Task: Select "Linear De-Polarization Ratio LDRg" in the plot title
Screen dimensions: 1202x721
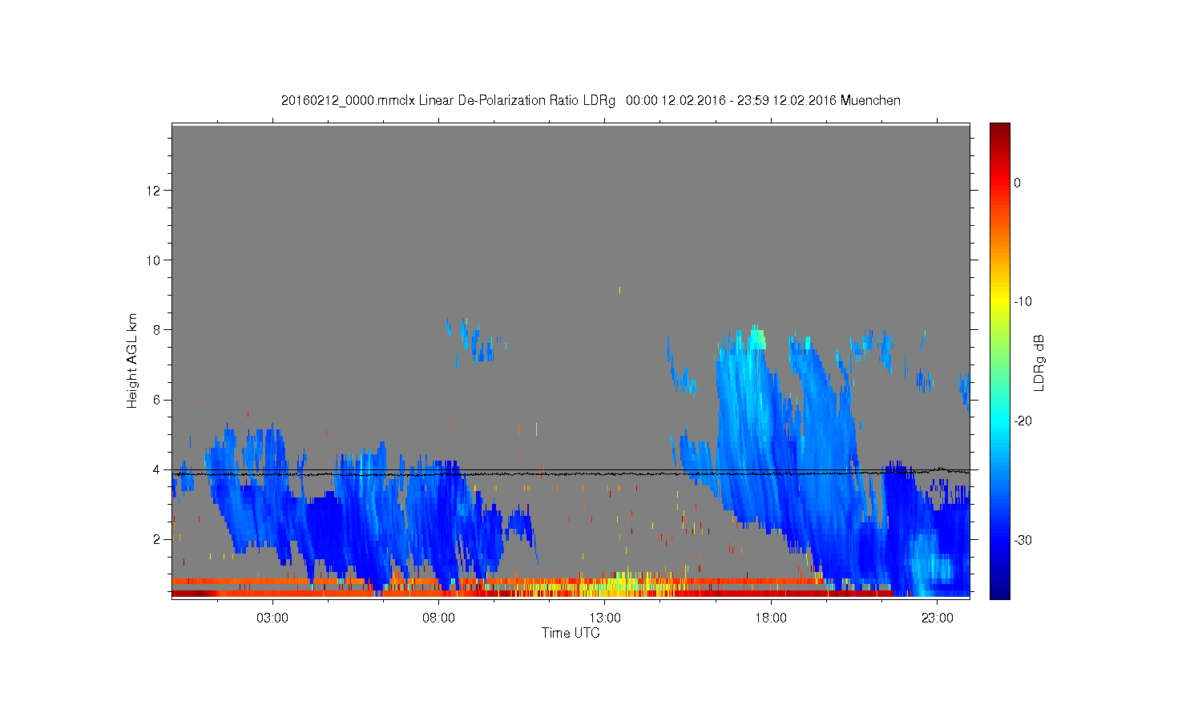Action: tap(517, 101)
